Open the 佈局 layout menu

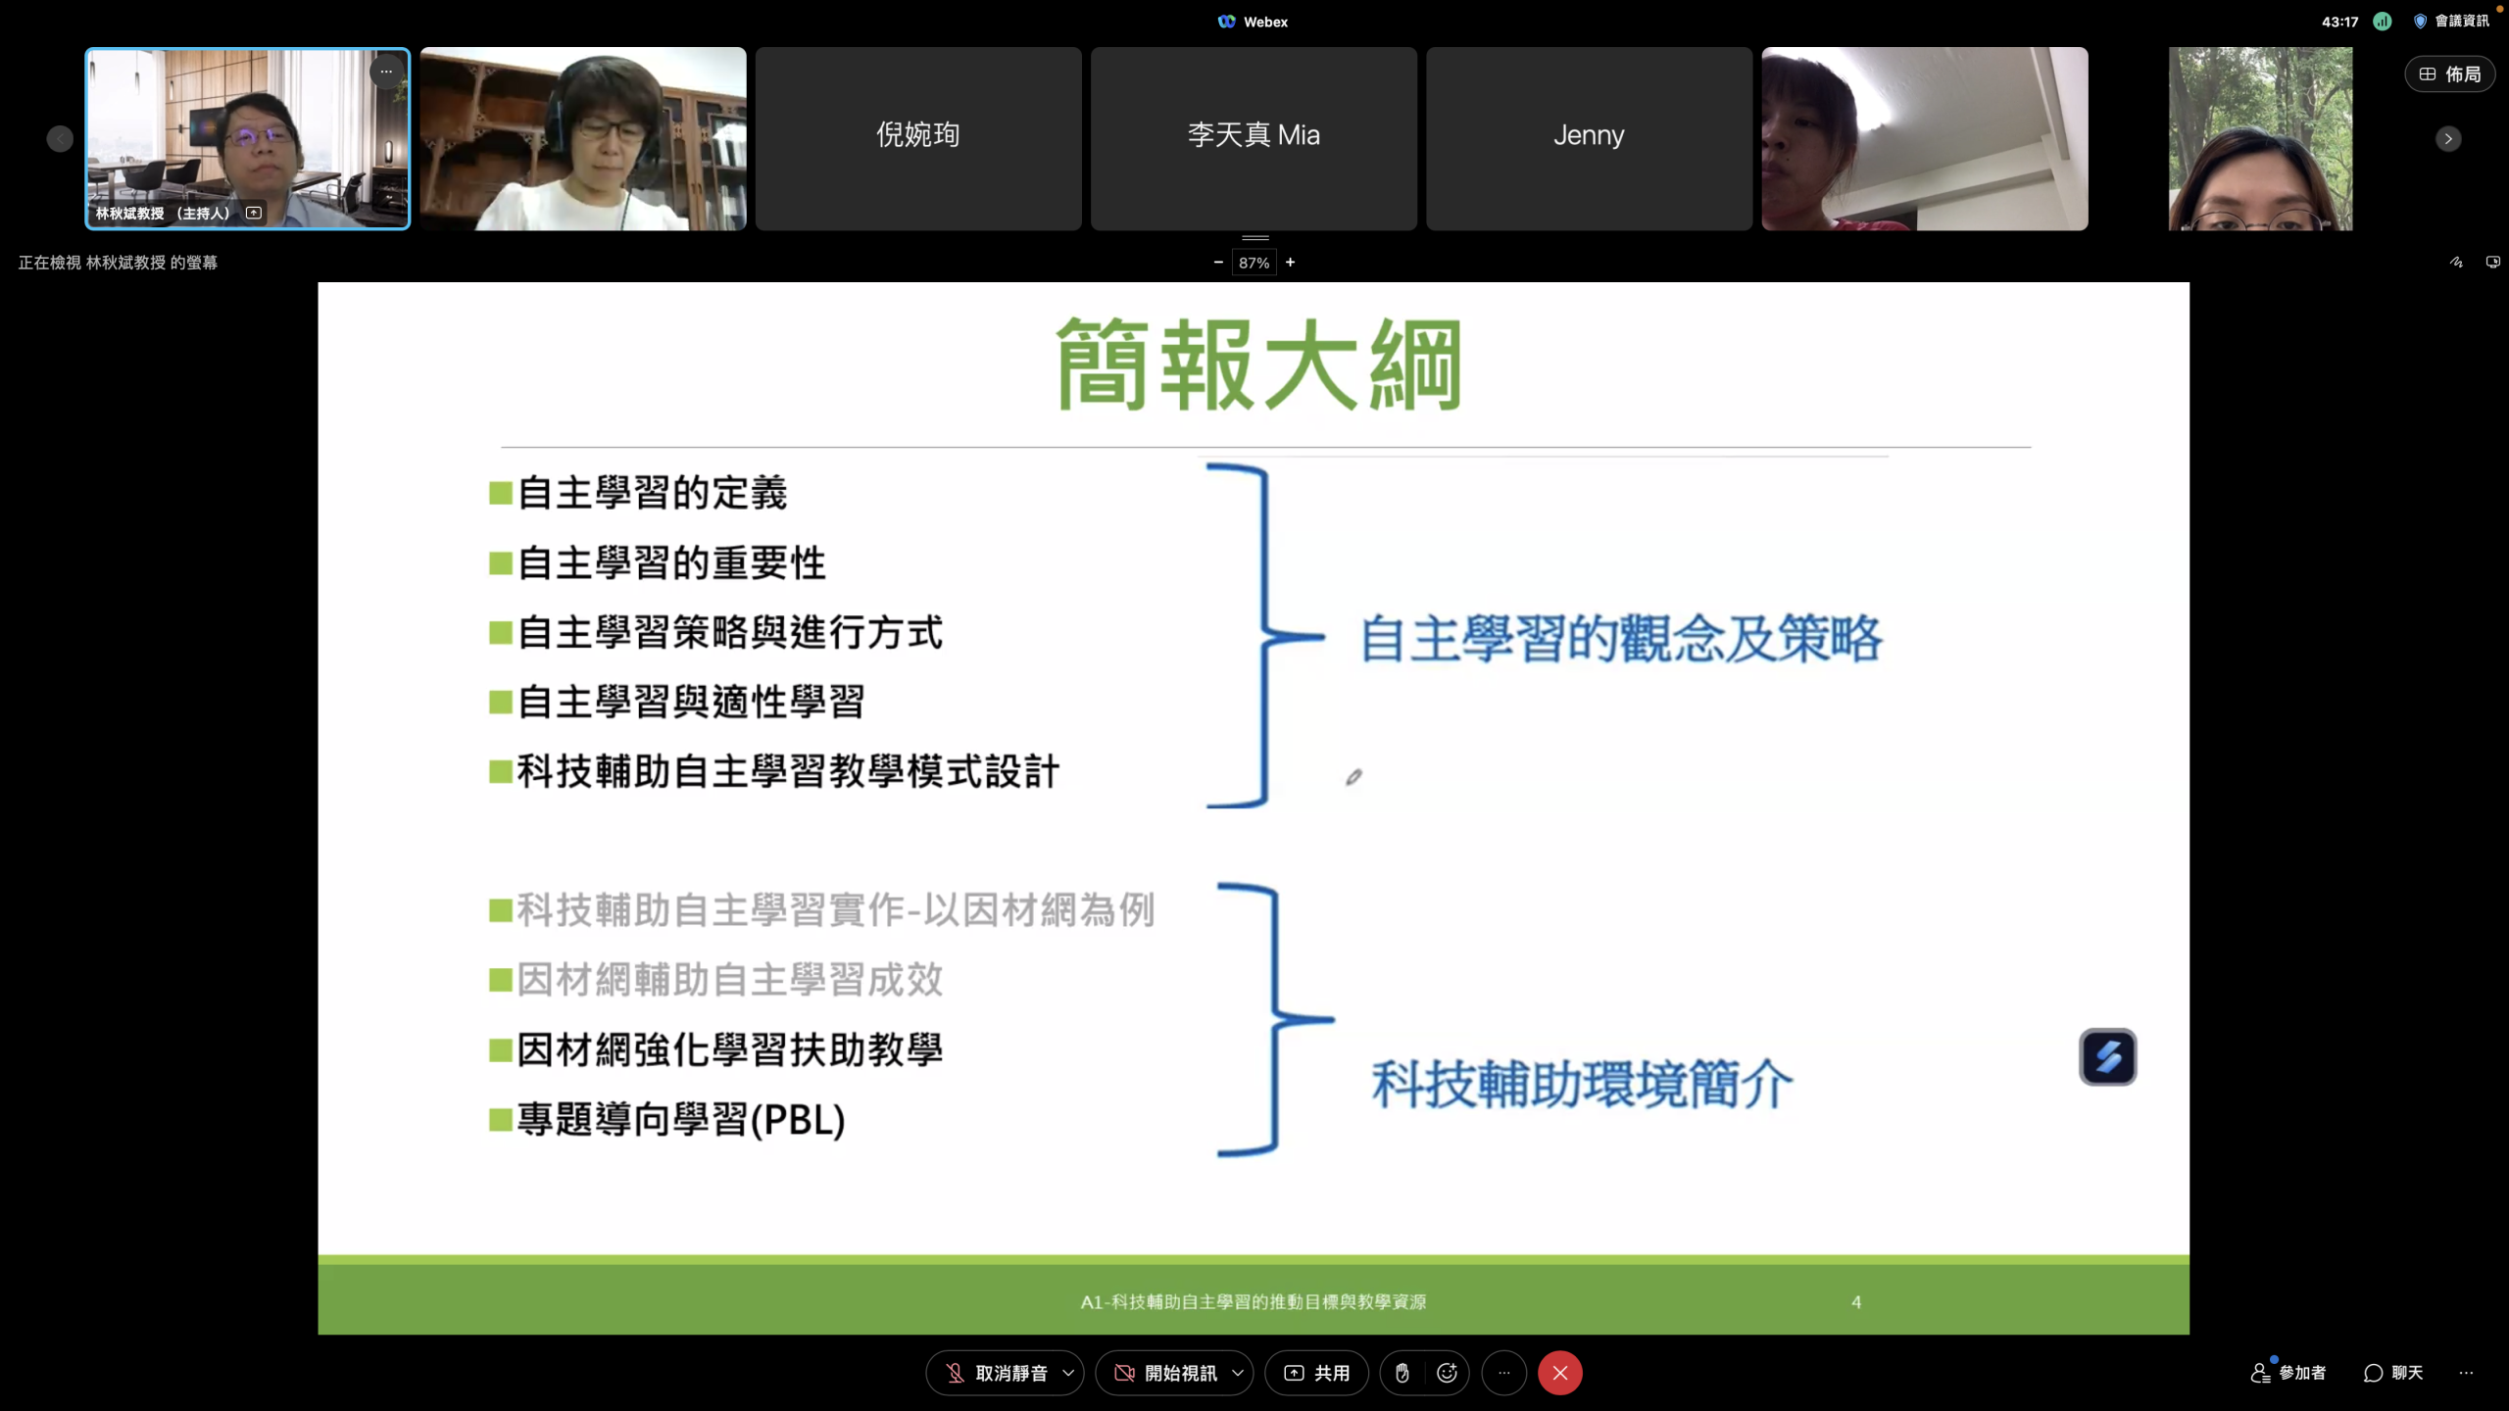pos(2449,74)
